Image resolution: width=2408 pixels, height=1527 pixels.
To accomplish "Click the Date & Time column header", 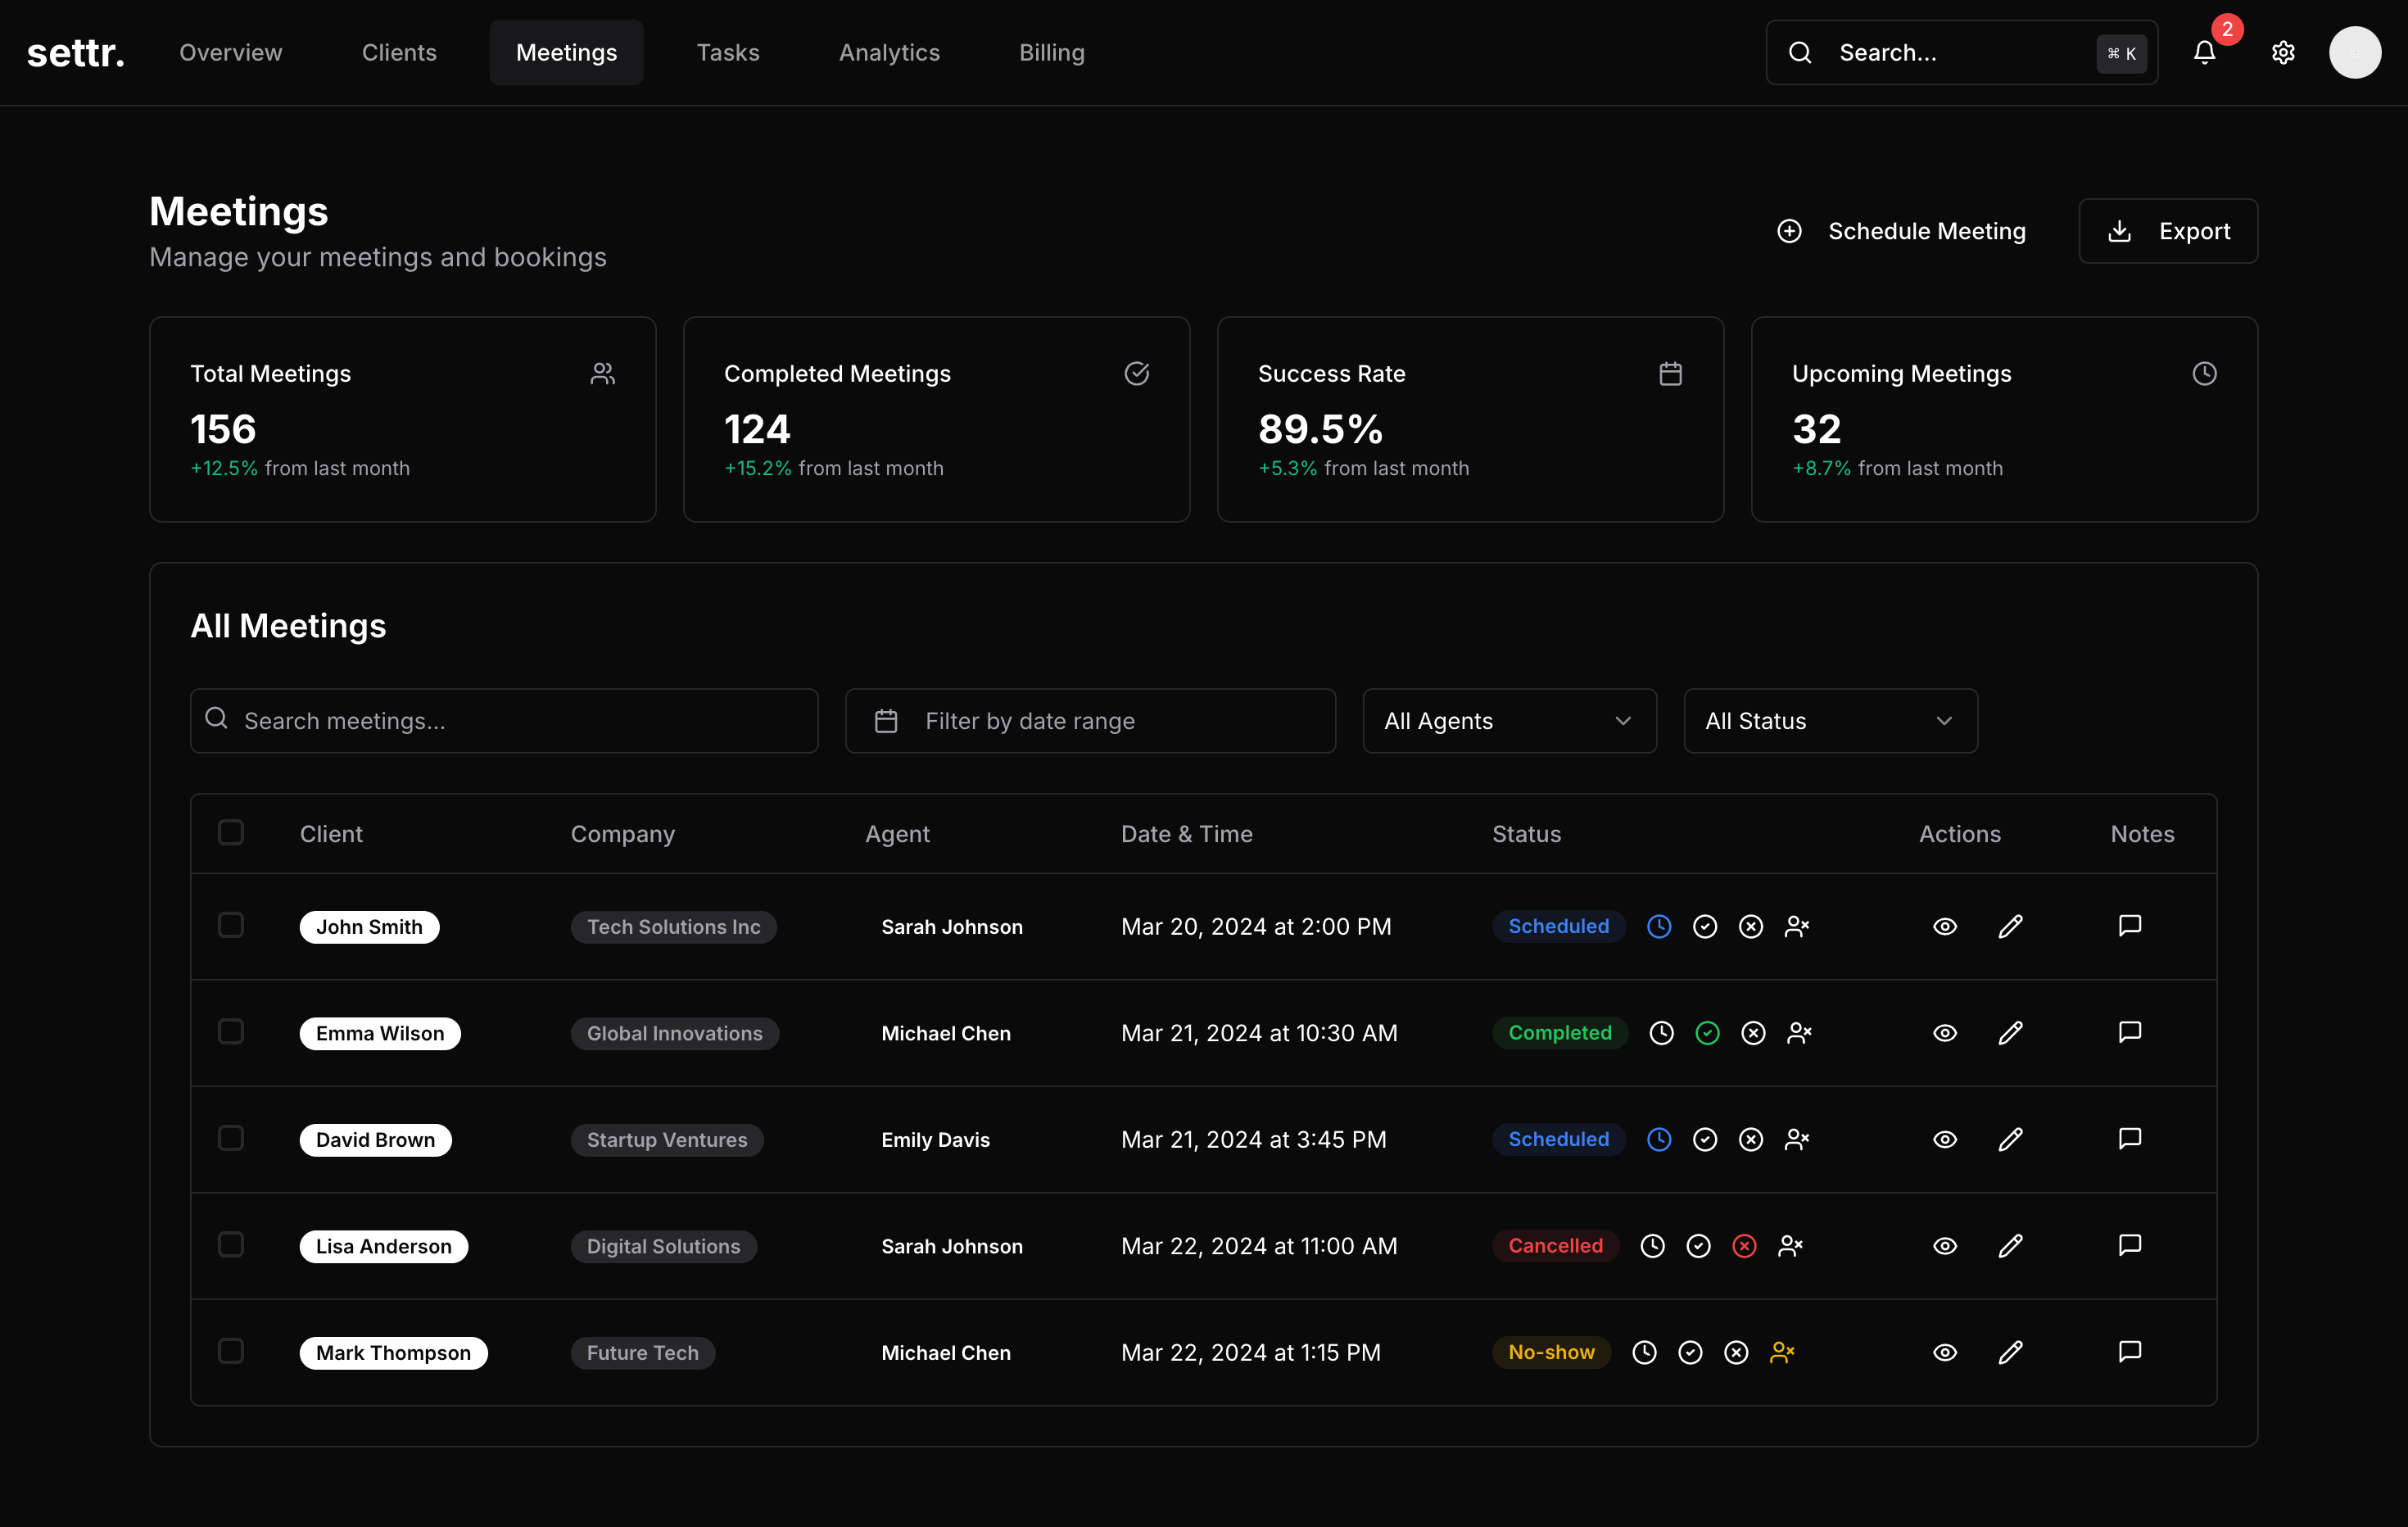I will coord(1187,834).
